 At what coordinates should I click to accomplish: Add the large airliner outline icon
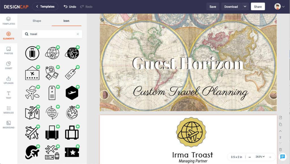point(32,132)
